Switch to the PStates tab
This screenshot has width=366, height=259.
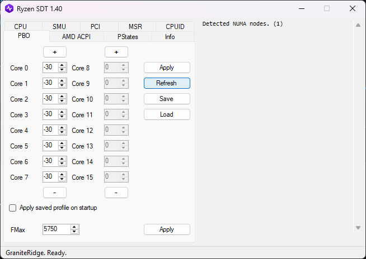[128, 37]
